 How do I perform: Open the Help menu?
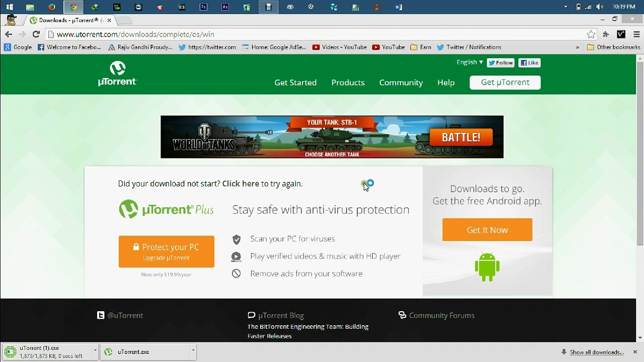click(446, 82)
